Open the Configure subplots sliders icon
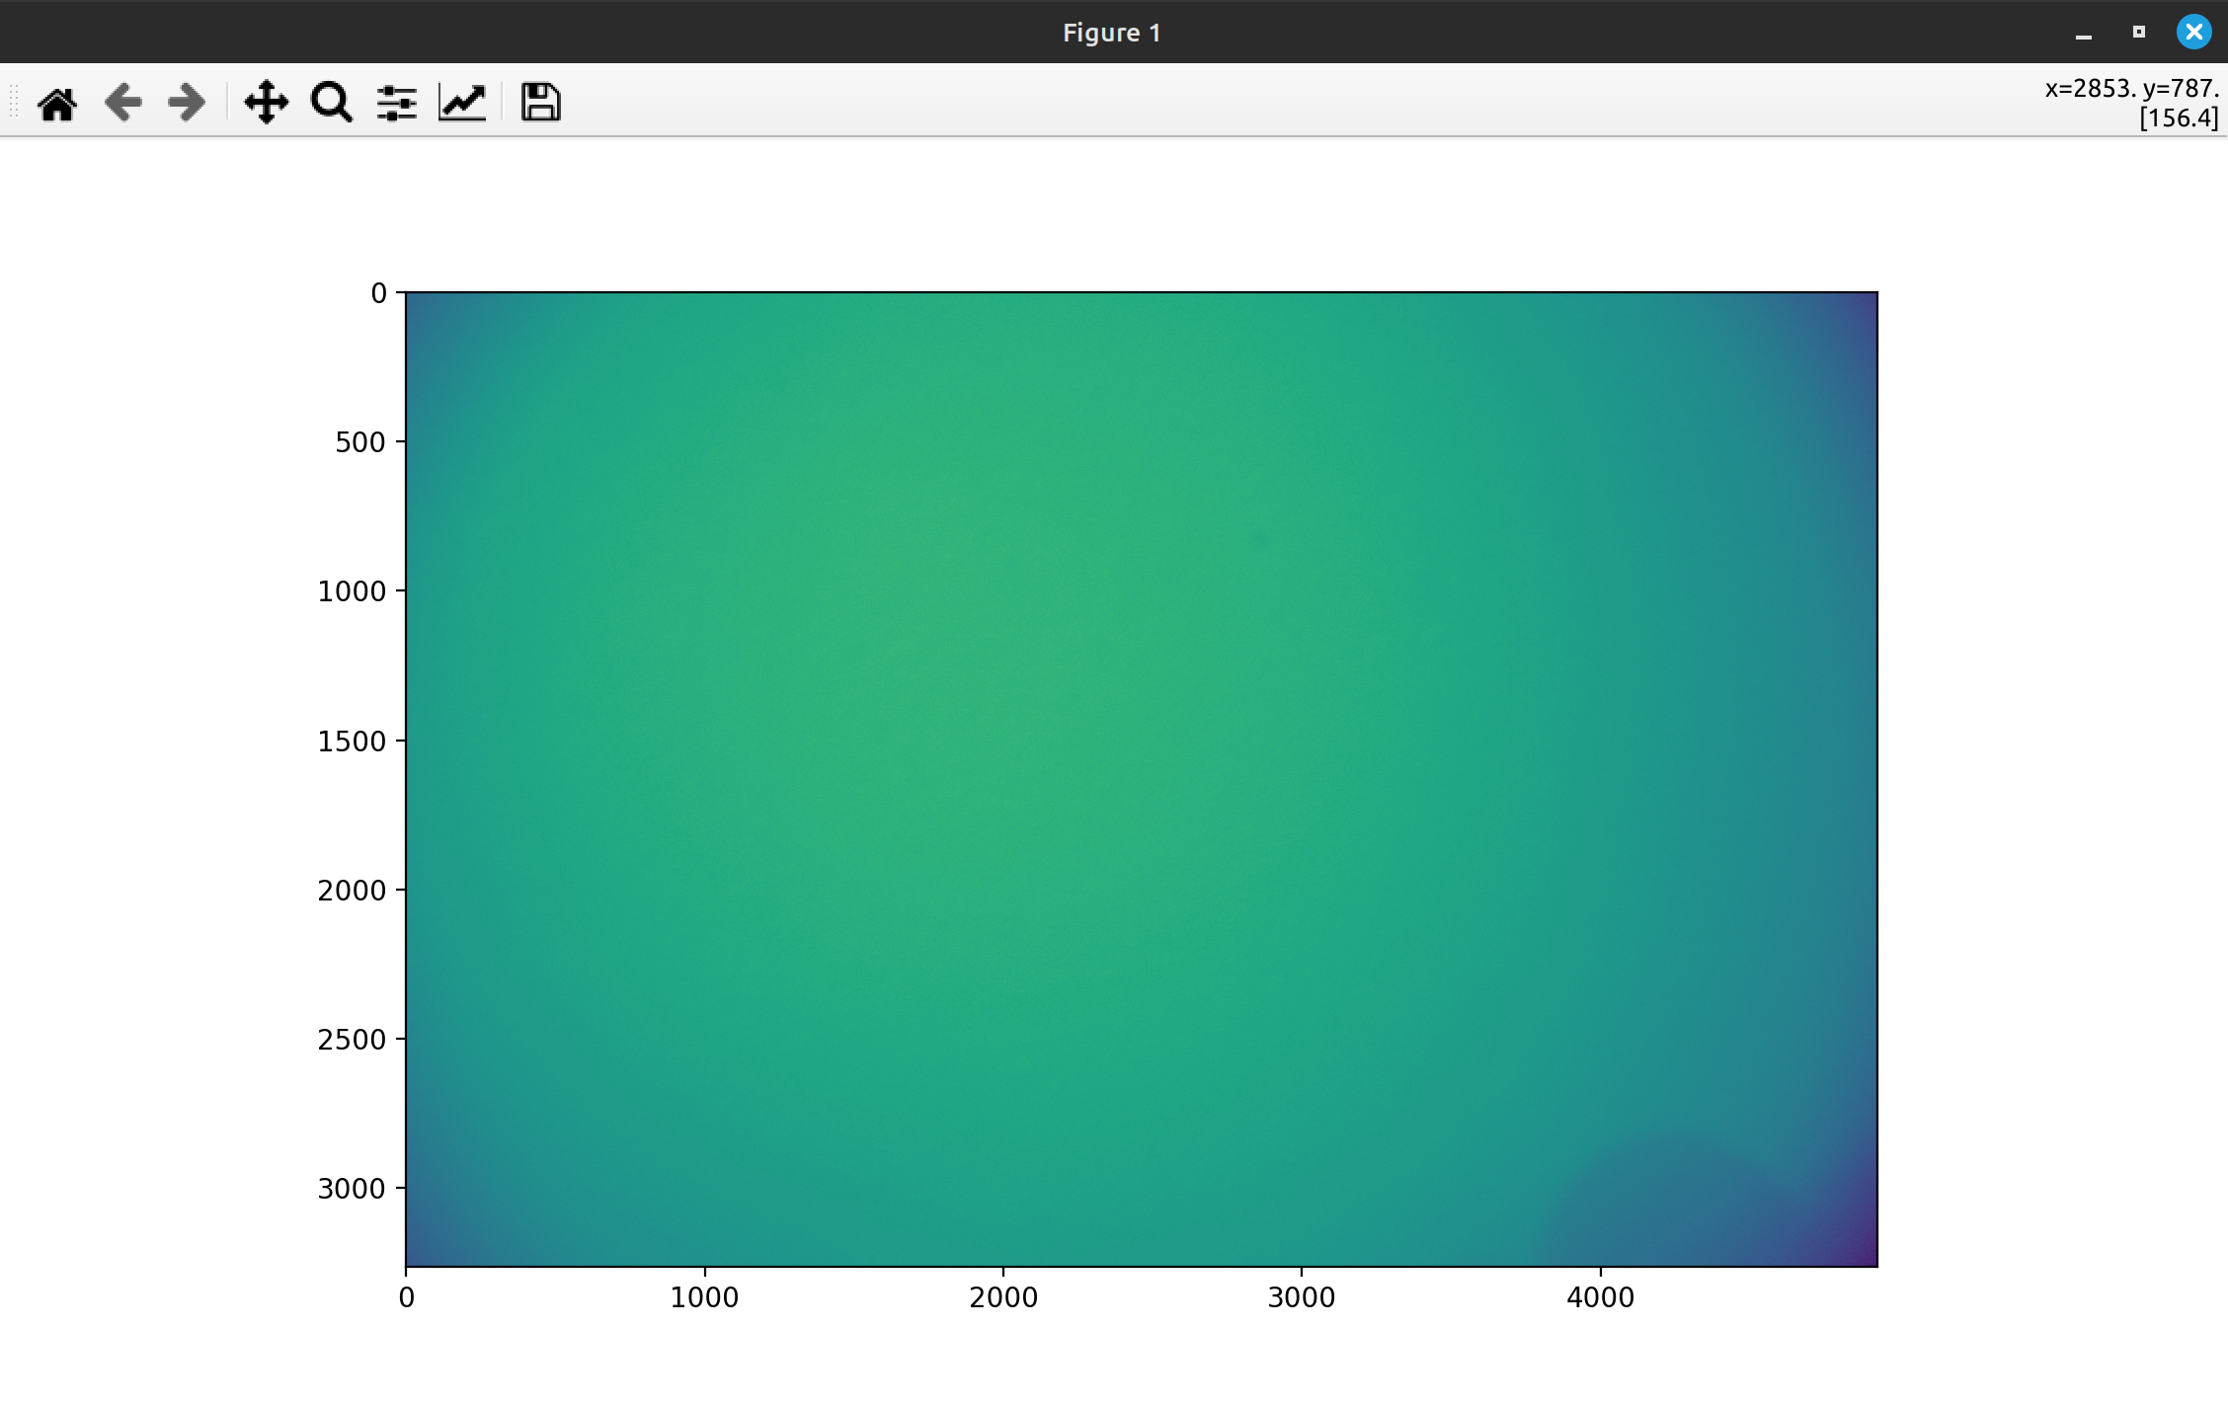The height and width of the screenshot is (1406, 2228). [396, 103]
